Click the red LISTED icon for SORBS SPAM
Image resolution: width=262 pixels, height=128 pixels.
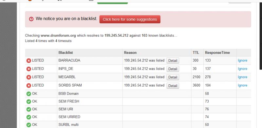click(29, 86)
